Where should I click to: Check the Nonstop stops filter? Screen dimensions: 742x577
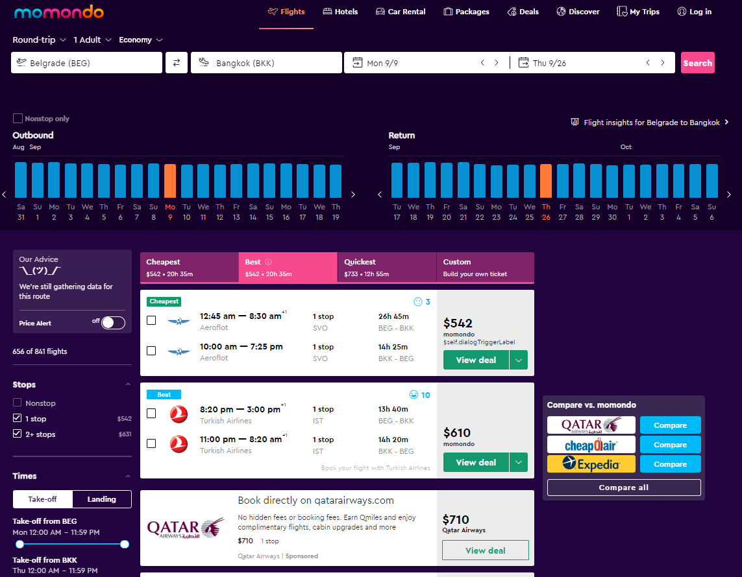pos(17,403)
